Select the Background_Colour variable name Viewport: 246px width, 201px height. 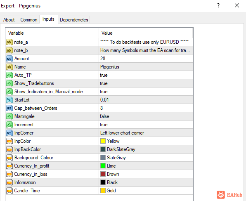[34, 158]
